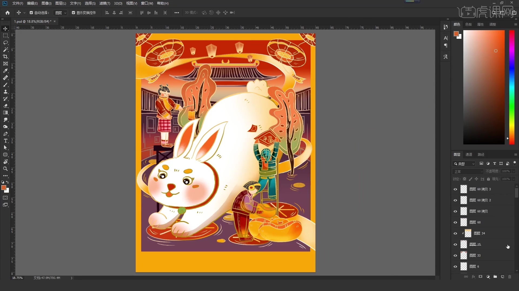Select the Crop tool
519x291 pixels.
5,57
